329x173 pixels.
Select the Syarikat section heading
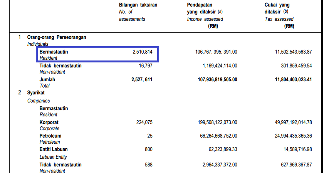point(36,92)
